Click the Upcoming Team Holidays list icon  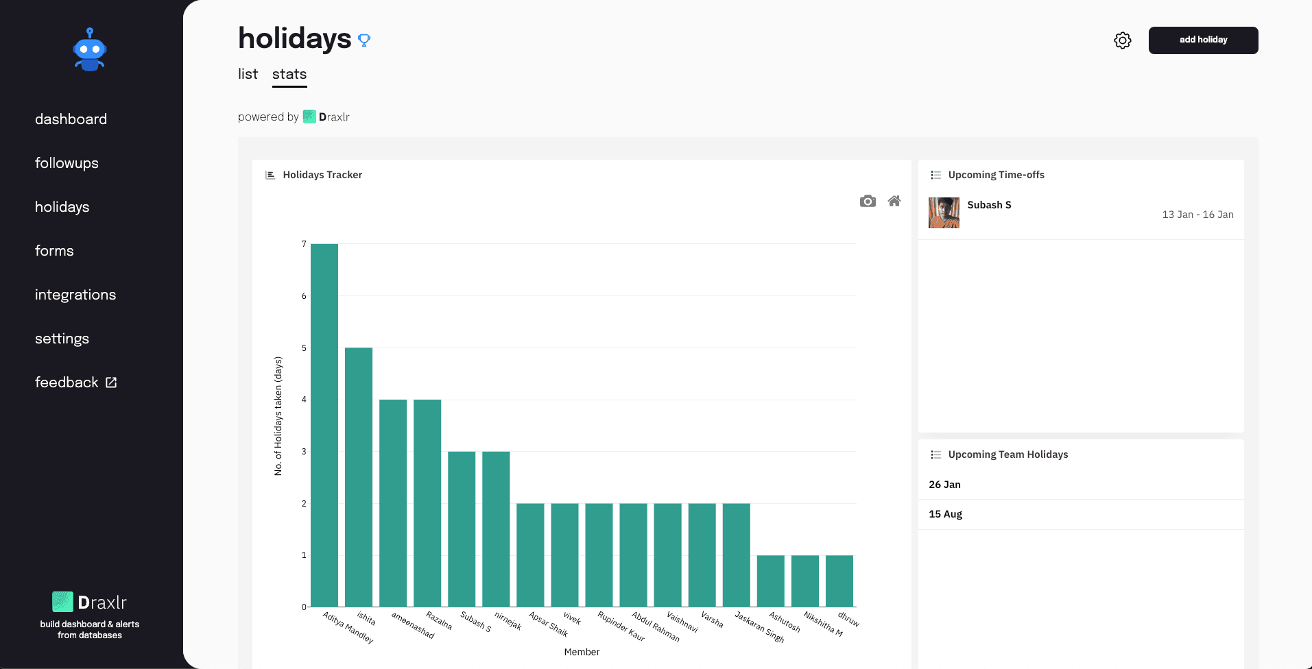click(x=935, y=454)
